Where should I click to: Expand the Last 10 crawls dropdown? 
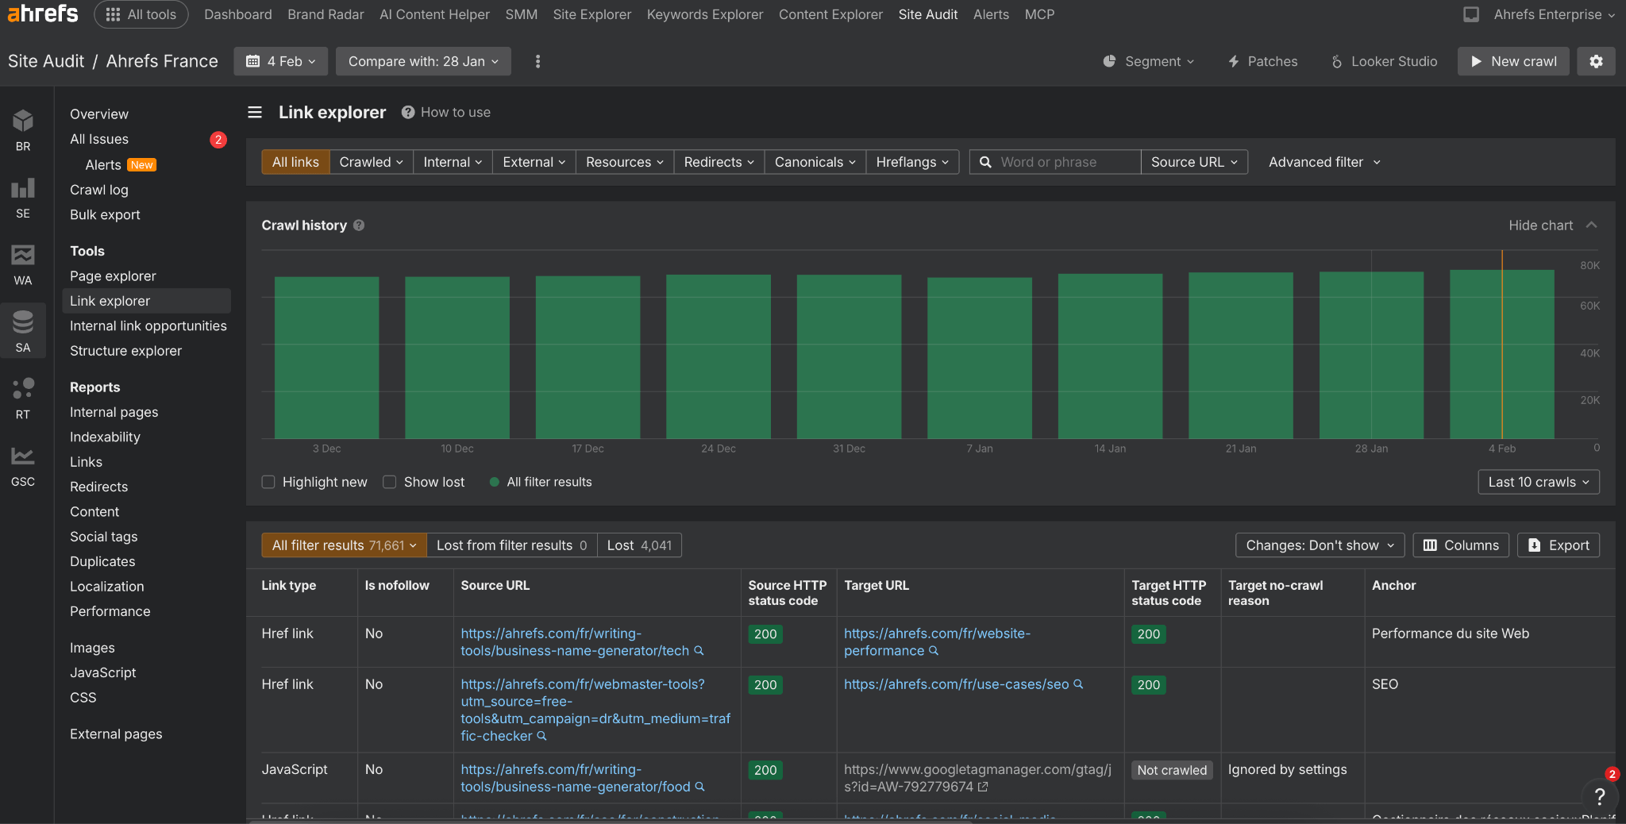click(x=1538, y=482)
